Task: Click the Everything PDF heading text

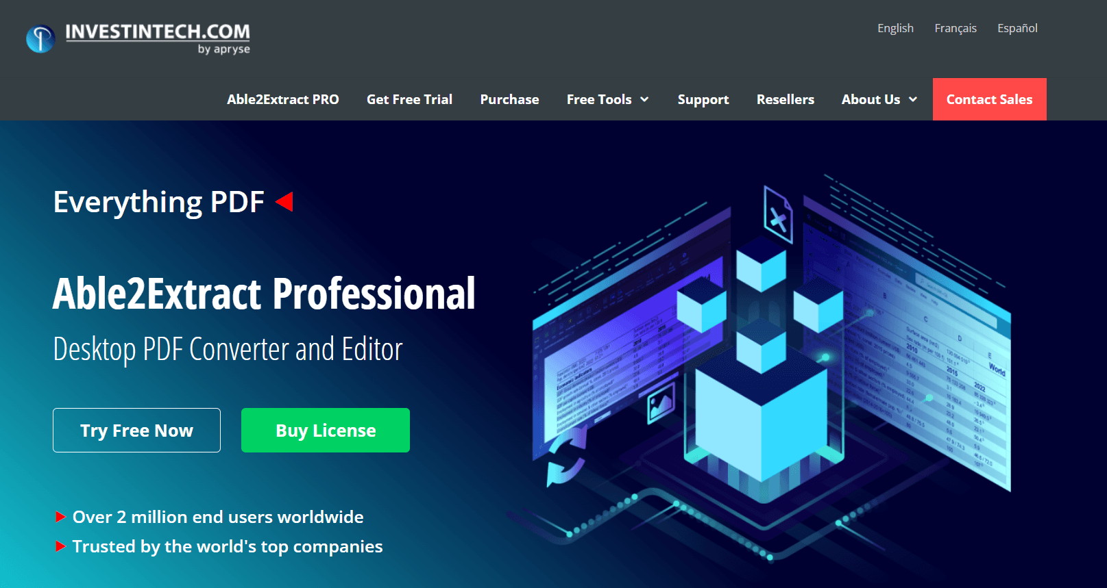Action: tap(159, 203)
